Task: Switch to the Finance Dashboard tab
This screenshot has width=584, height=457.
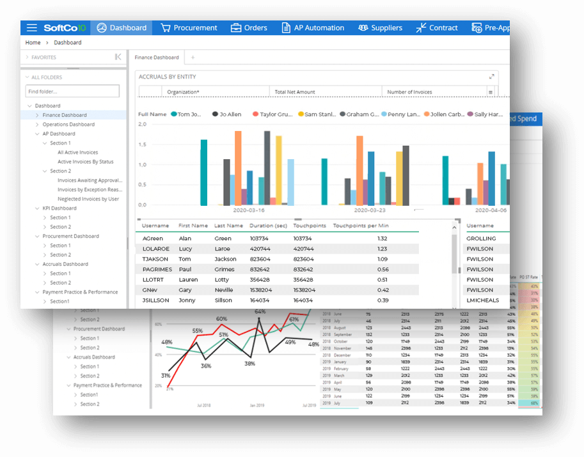Action: pyautogui.click(x=156, y=58)
